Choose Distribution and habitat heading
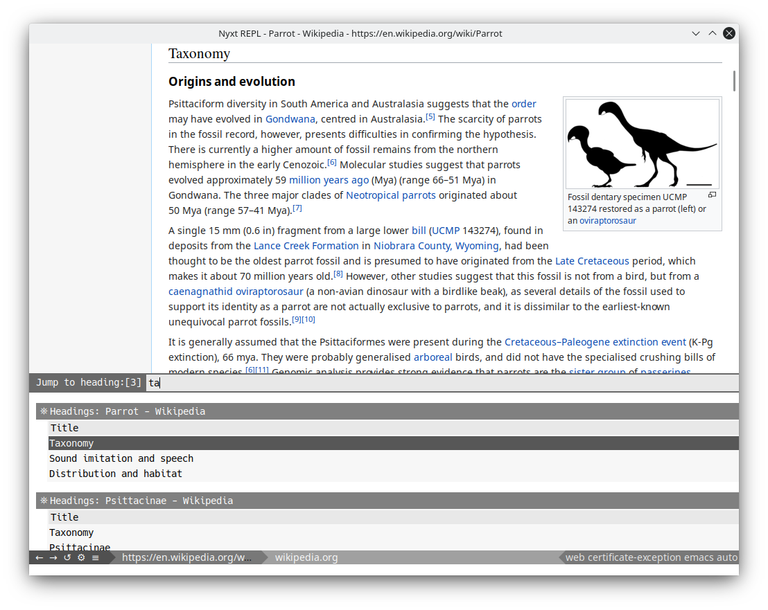 coord(393,474)
